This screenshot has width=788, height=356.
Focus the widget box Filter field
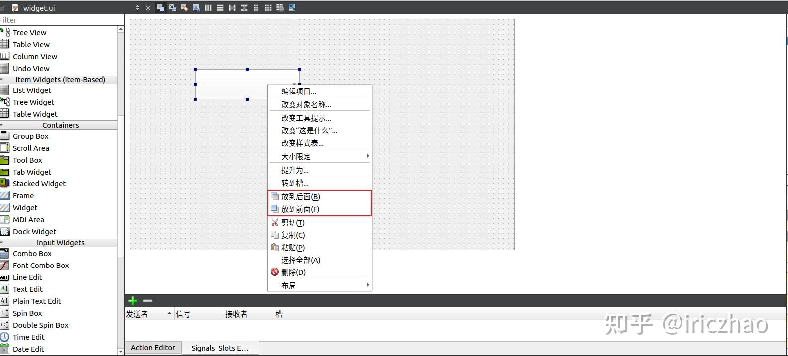[62, 20]
